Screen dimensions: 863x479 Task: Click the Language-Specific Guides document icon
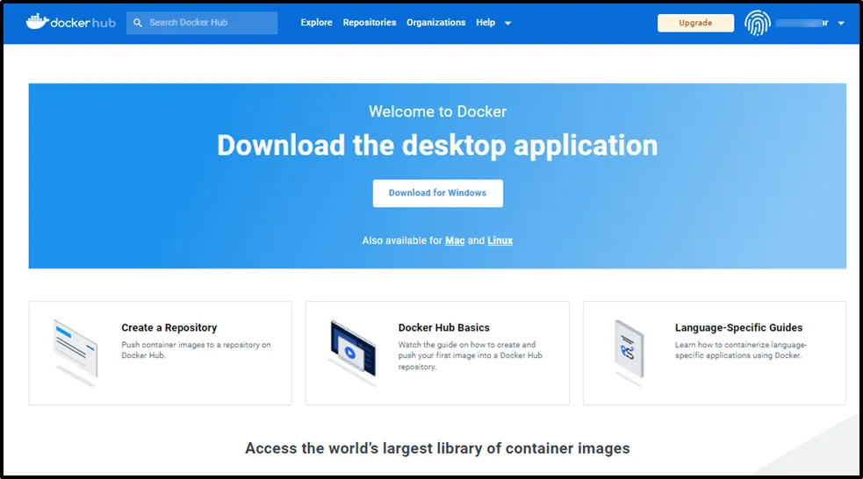tap(629, 349)
